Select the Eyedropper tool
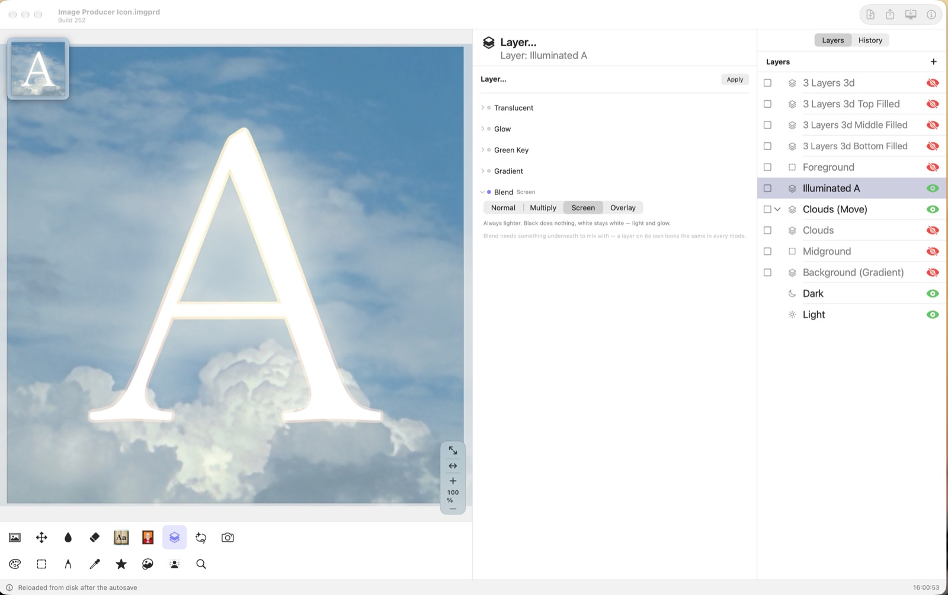This screenshot has width=948, height=595. point(95,564)
